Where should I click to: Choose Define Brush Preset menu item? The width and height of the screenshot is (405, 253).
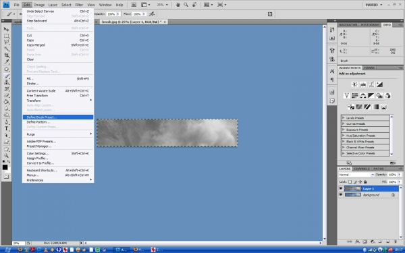click(x=58, y=117)
